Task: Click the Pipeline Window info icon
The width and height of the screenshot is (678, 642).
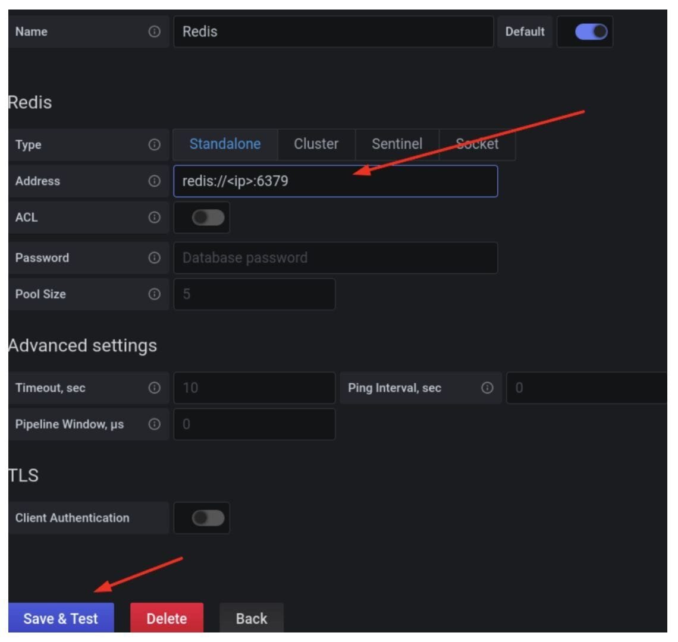Action: pos(154,424)
